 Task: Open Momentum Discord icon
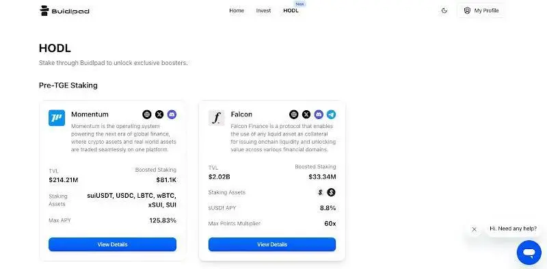(172, 114)
